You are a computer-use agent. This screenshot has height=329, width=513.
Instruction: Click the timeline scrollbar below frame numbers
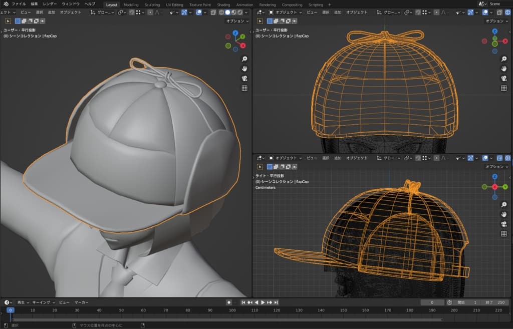[x=225, y=319]
